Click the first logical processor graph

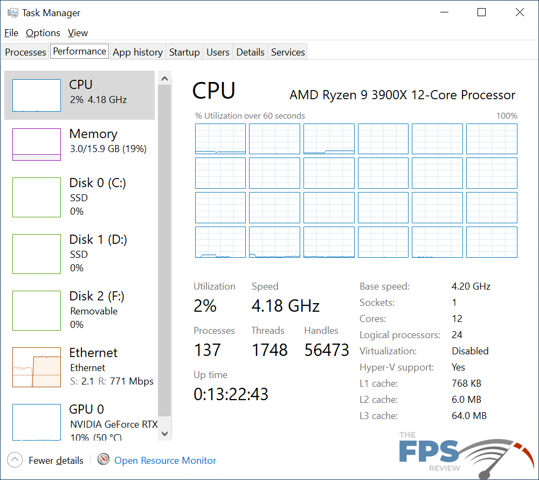click(x=220, y=139)
